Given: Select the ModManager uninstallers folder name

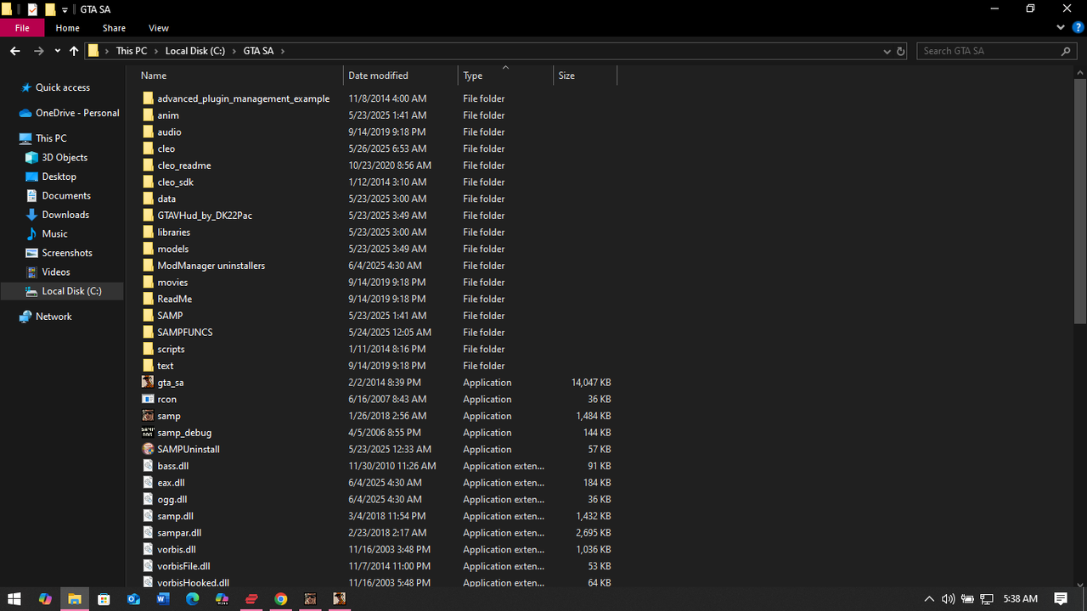Looking at the screenshot, I should (211, 266).
